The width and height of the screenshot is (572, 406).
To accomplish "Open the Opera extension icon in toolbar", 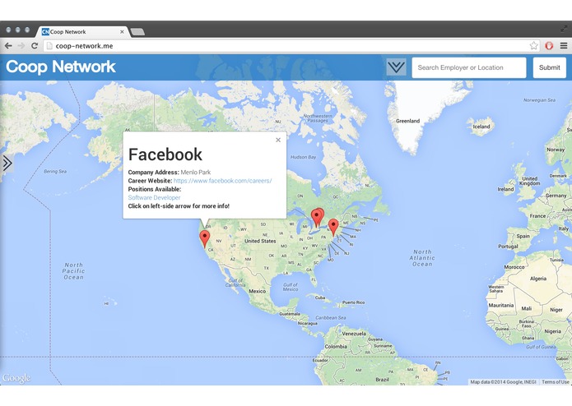I will (549, 46).
